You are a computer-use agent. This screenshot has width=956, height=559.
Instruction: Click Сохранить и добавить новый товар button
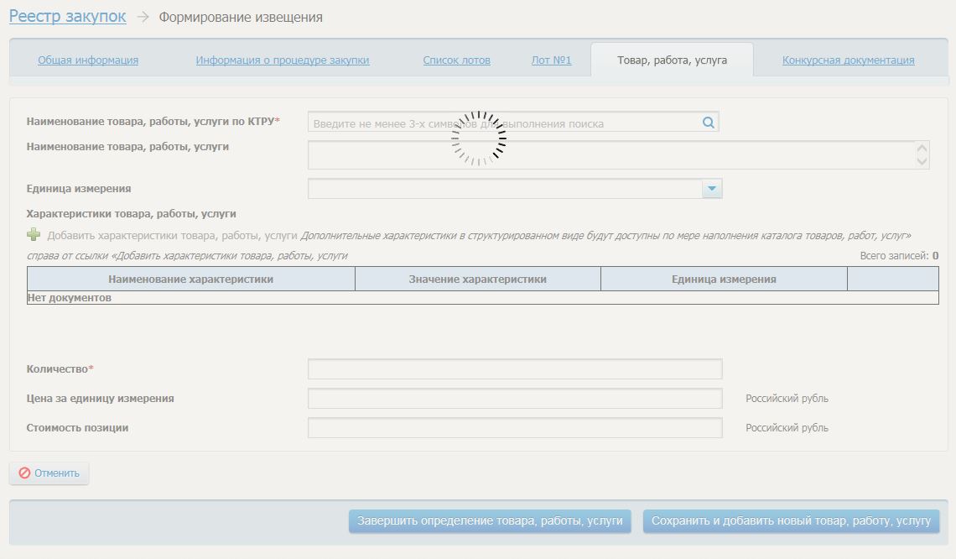791,521
